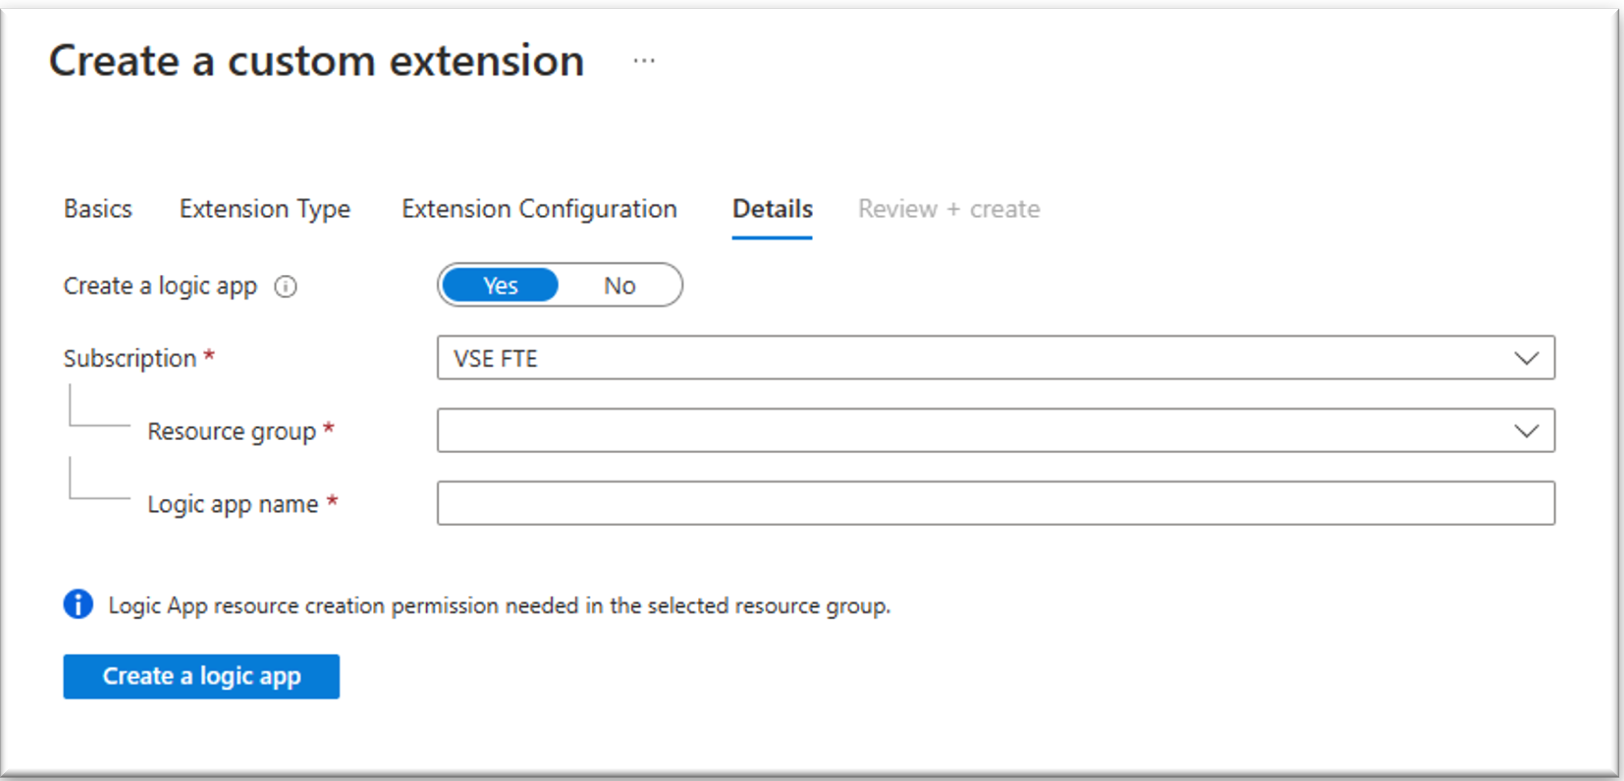Click the Subscription field label
This screenshot has width=1624, height=781.
click(x=130, y=358)
